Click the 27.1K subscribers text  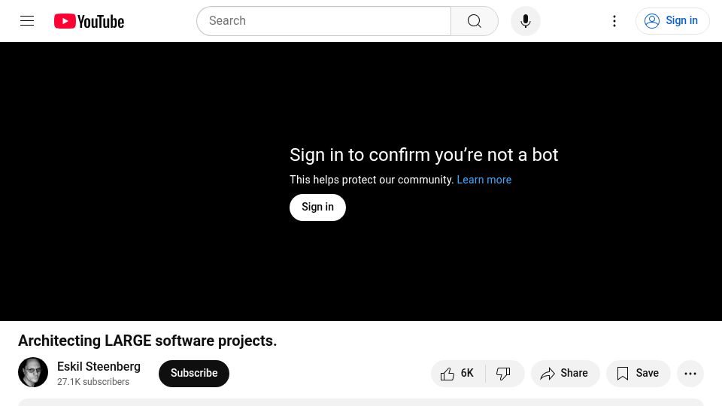pyautogui.click(x=93, y=382)
